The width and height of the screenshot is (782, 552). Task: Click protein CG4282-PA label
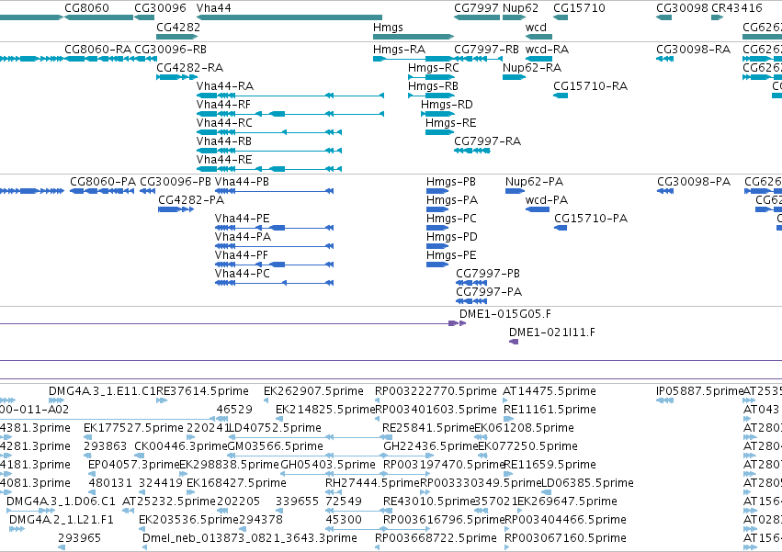pyautogui.click(x=191, y=200)
